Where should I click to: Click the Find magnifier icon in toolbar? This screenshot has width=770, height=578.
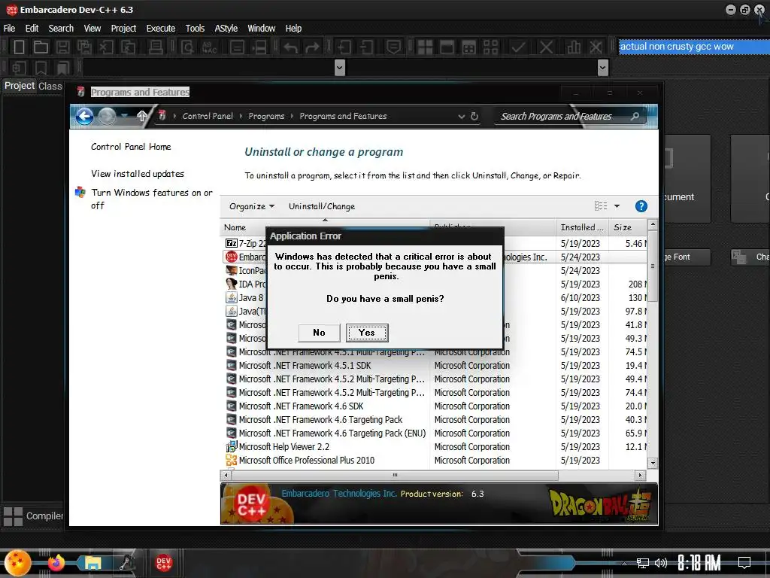187,47
